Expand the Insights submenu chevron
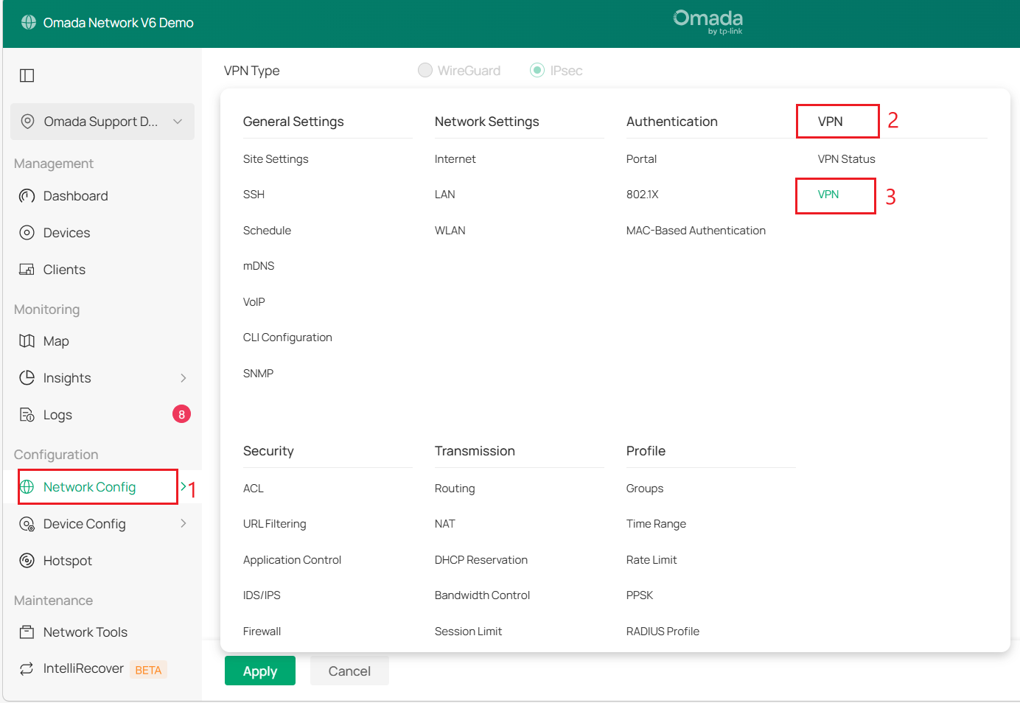This screenshot has width=1020, height=703. pyautogui.click(x=184, y=378)
